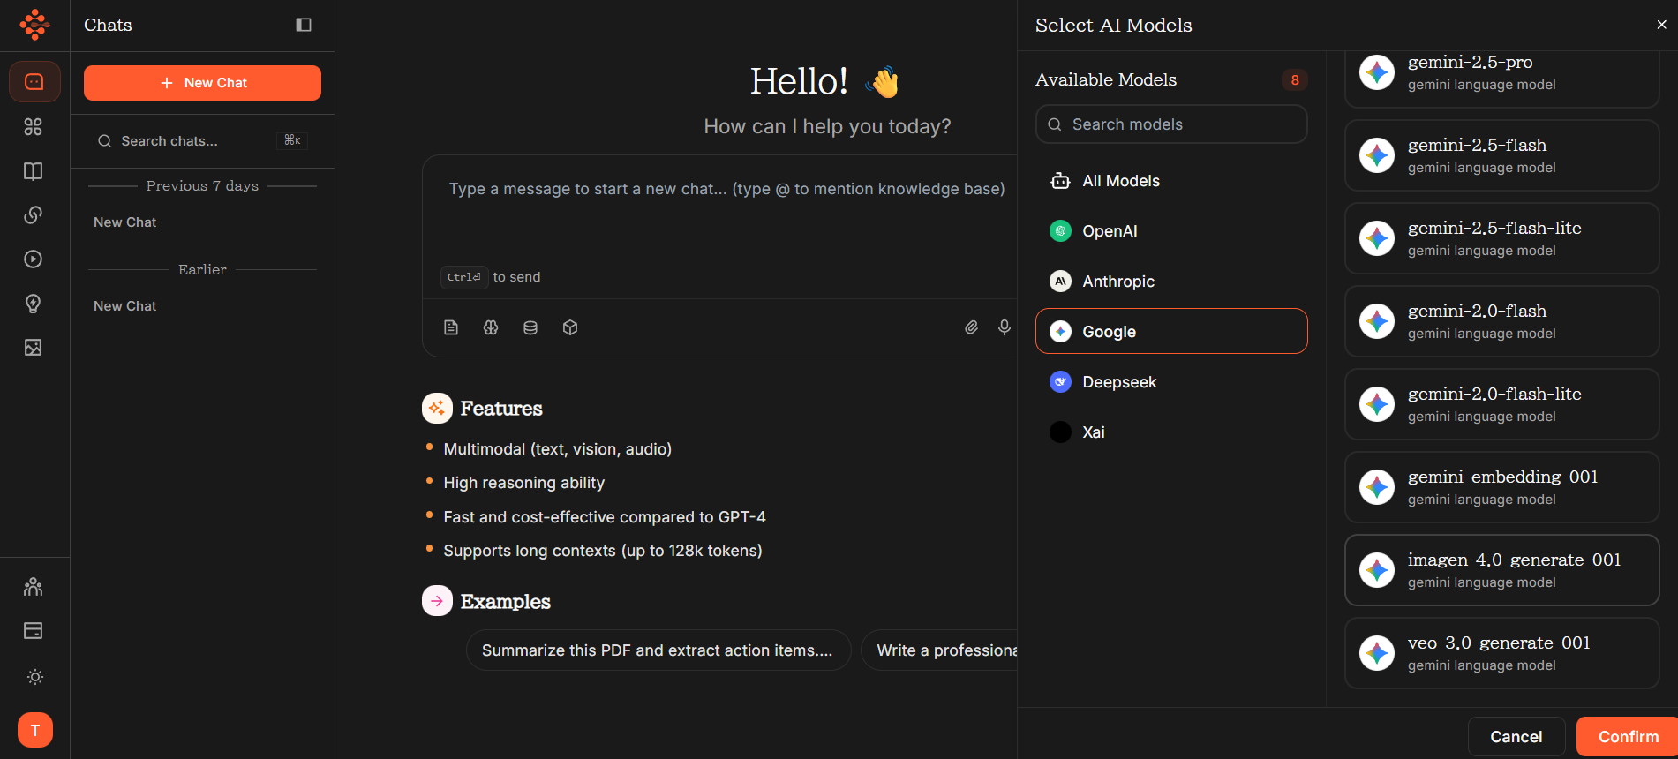Viewport: 1678px width, 759px height.
Task: Use the Write a professional example
Action: coord(940,650)
